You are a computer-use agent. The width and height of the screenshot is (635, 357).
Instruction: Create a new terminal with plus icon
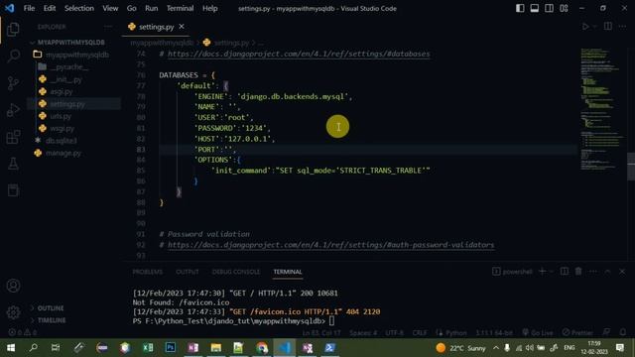[x=543, y=272]
